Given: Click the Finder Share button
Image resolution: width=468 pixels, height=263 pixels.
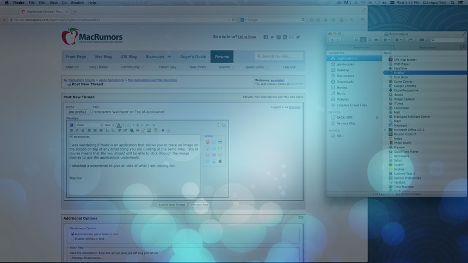Looking at the screenshot, I should (410, 40).
